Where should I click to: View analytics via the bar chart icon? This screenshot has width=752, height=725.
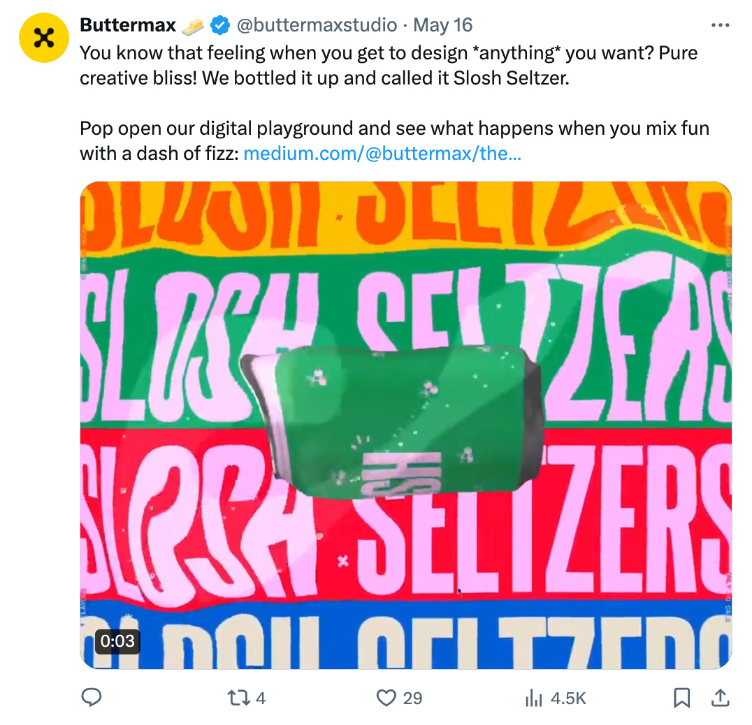click(x=534, y=698)
